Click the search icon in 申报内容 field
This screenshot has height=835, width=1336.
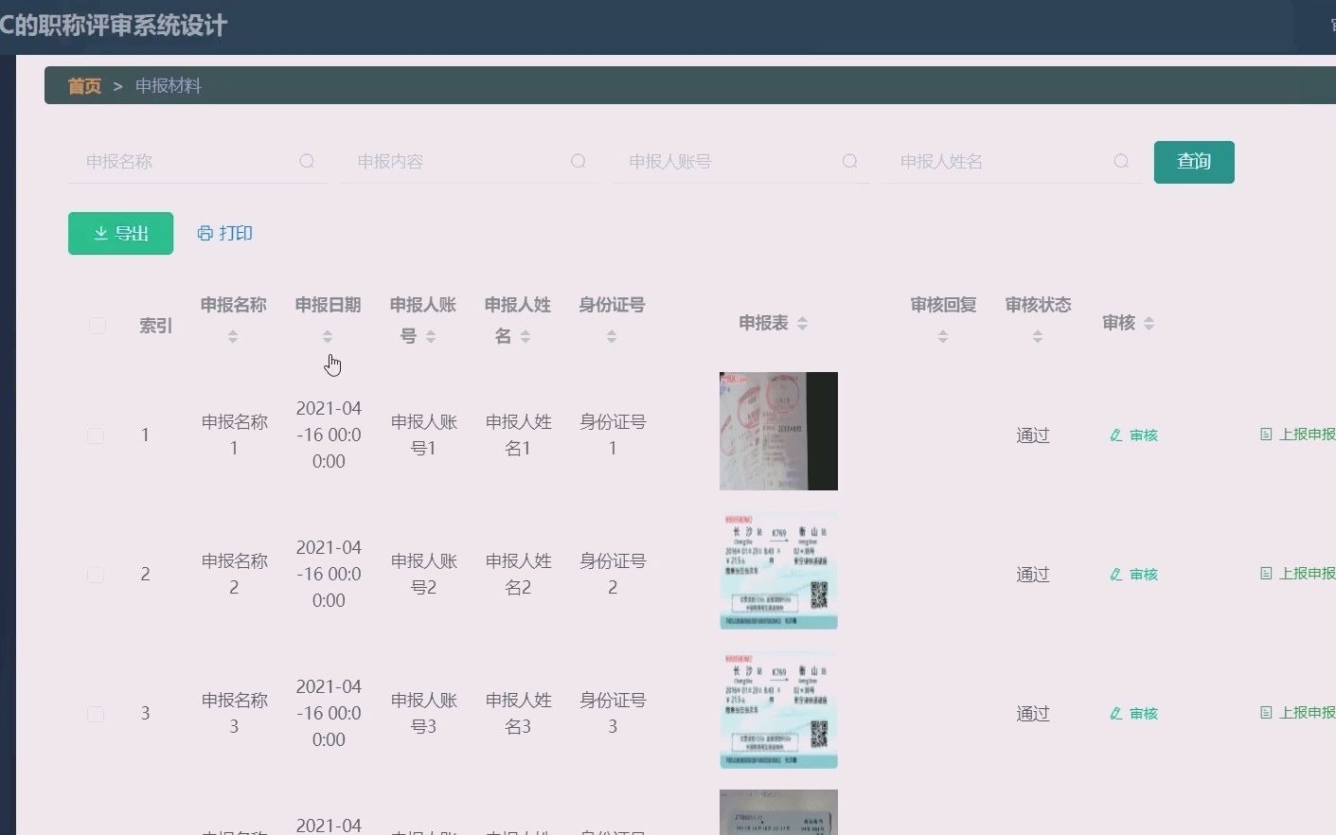(x=579, y=162)
